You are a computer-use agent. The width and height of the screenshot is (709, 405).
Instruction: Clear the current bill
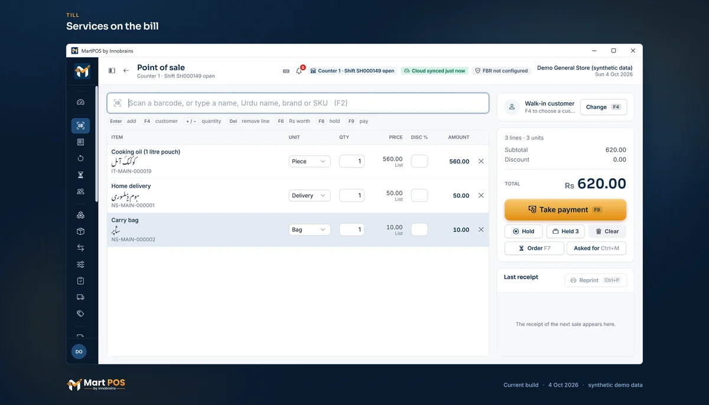(x=607, y=231)
